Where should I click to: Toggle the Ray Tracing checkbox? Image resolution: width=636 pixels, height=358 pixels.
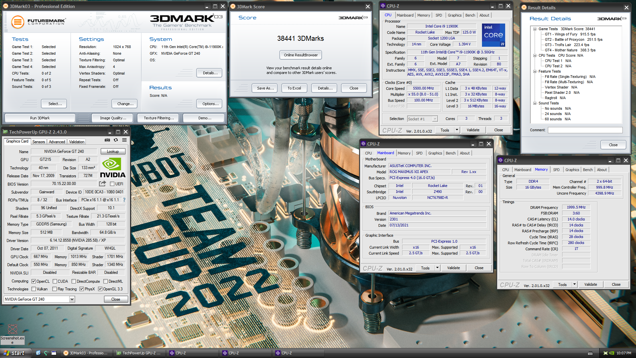coord(55,289)
